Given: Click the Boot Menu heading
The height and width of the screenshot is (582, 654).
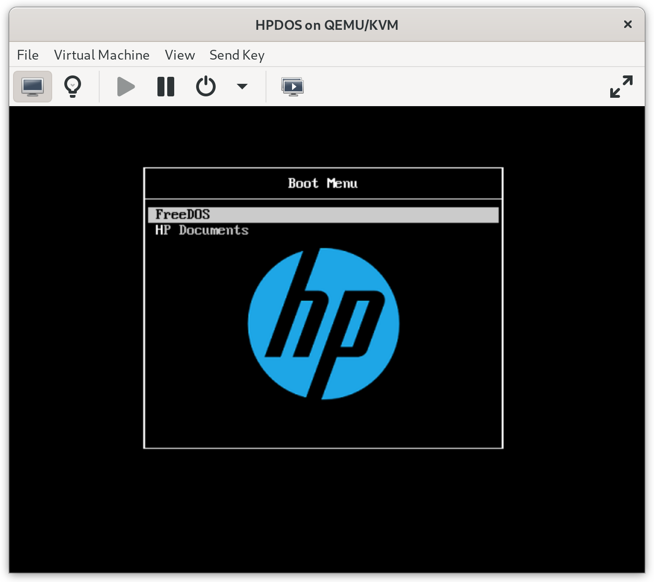Looking at the screenshot, I should (x=323, y=183).
